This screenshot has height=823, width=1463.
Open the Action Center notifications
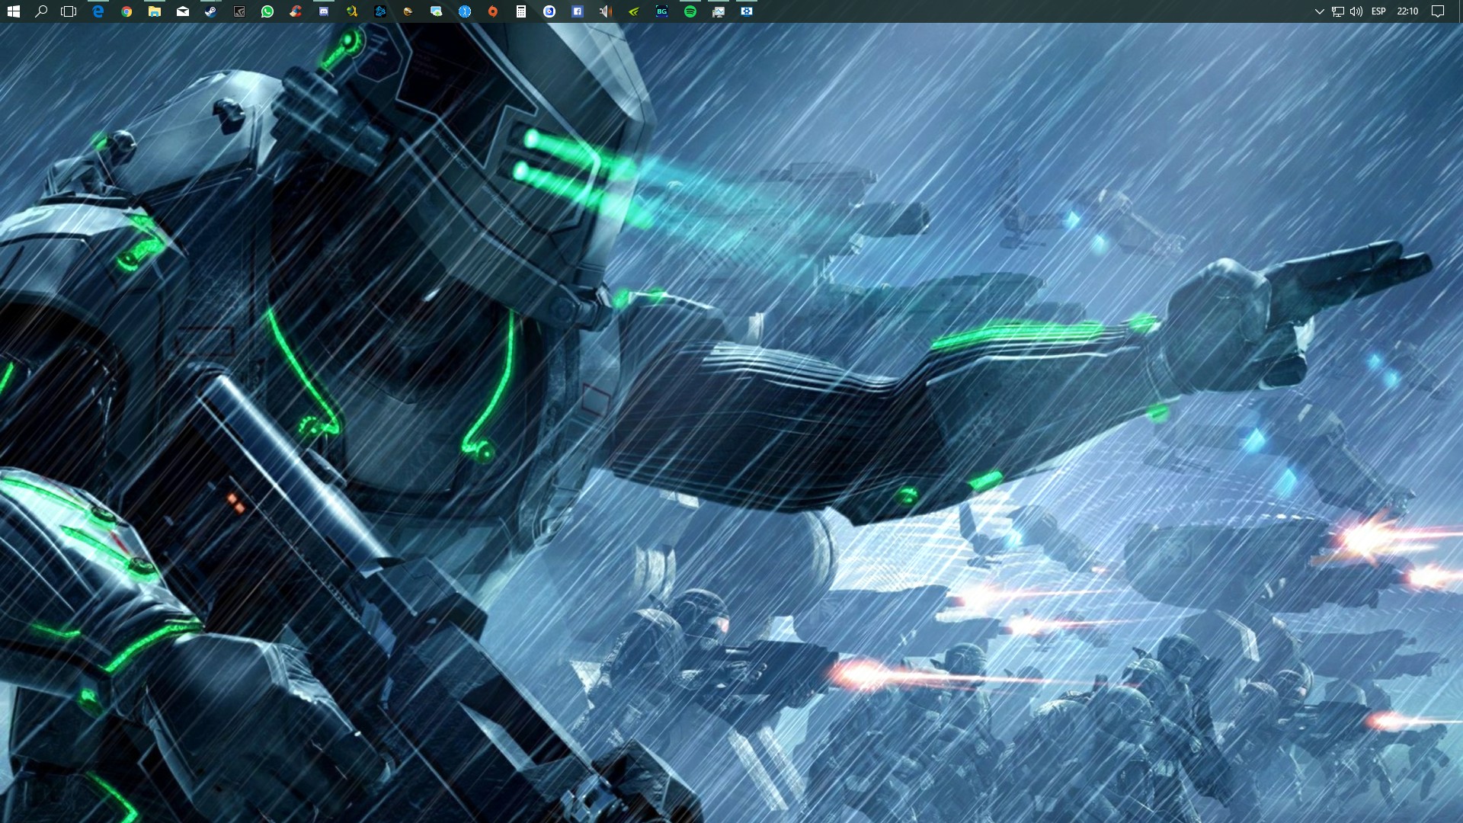tap(1438, 11)
